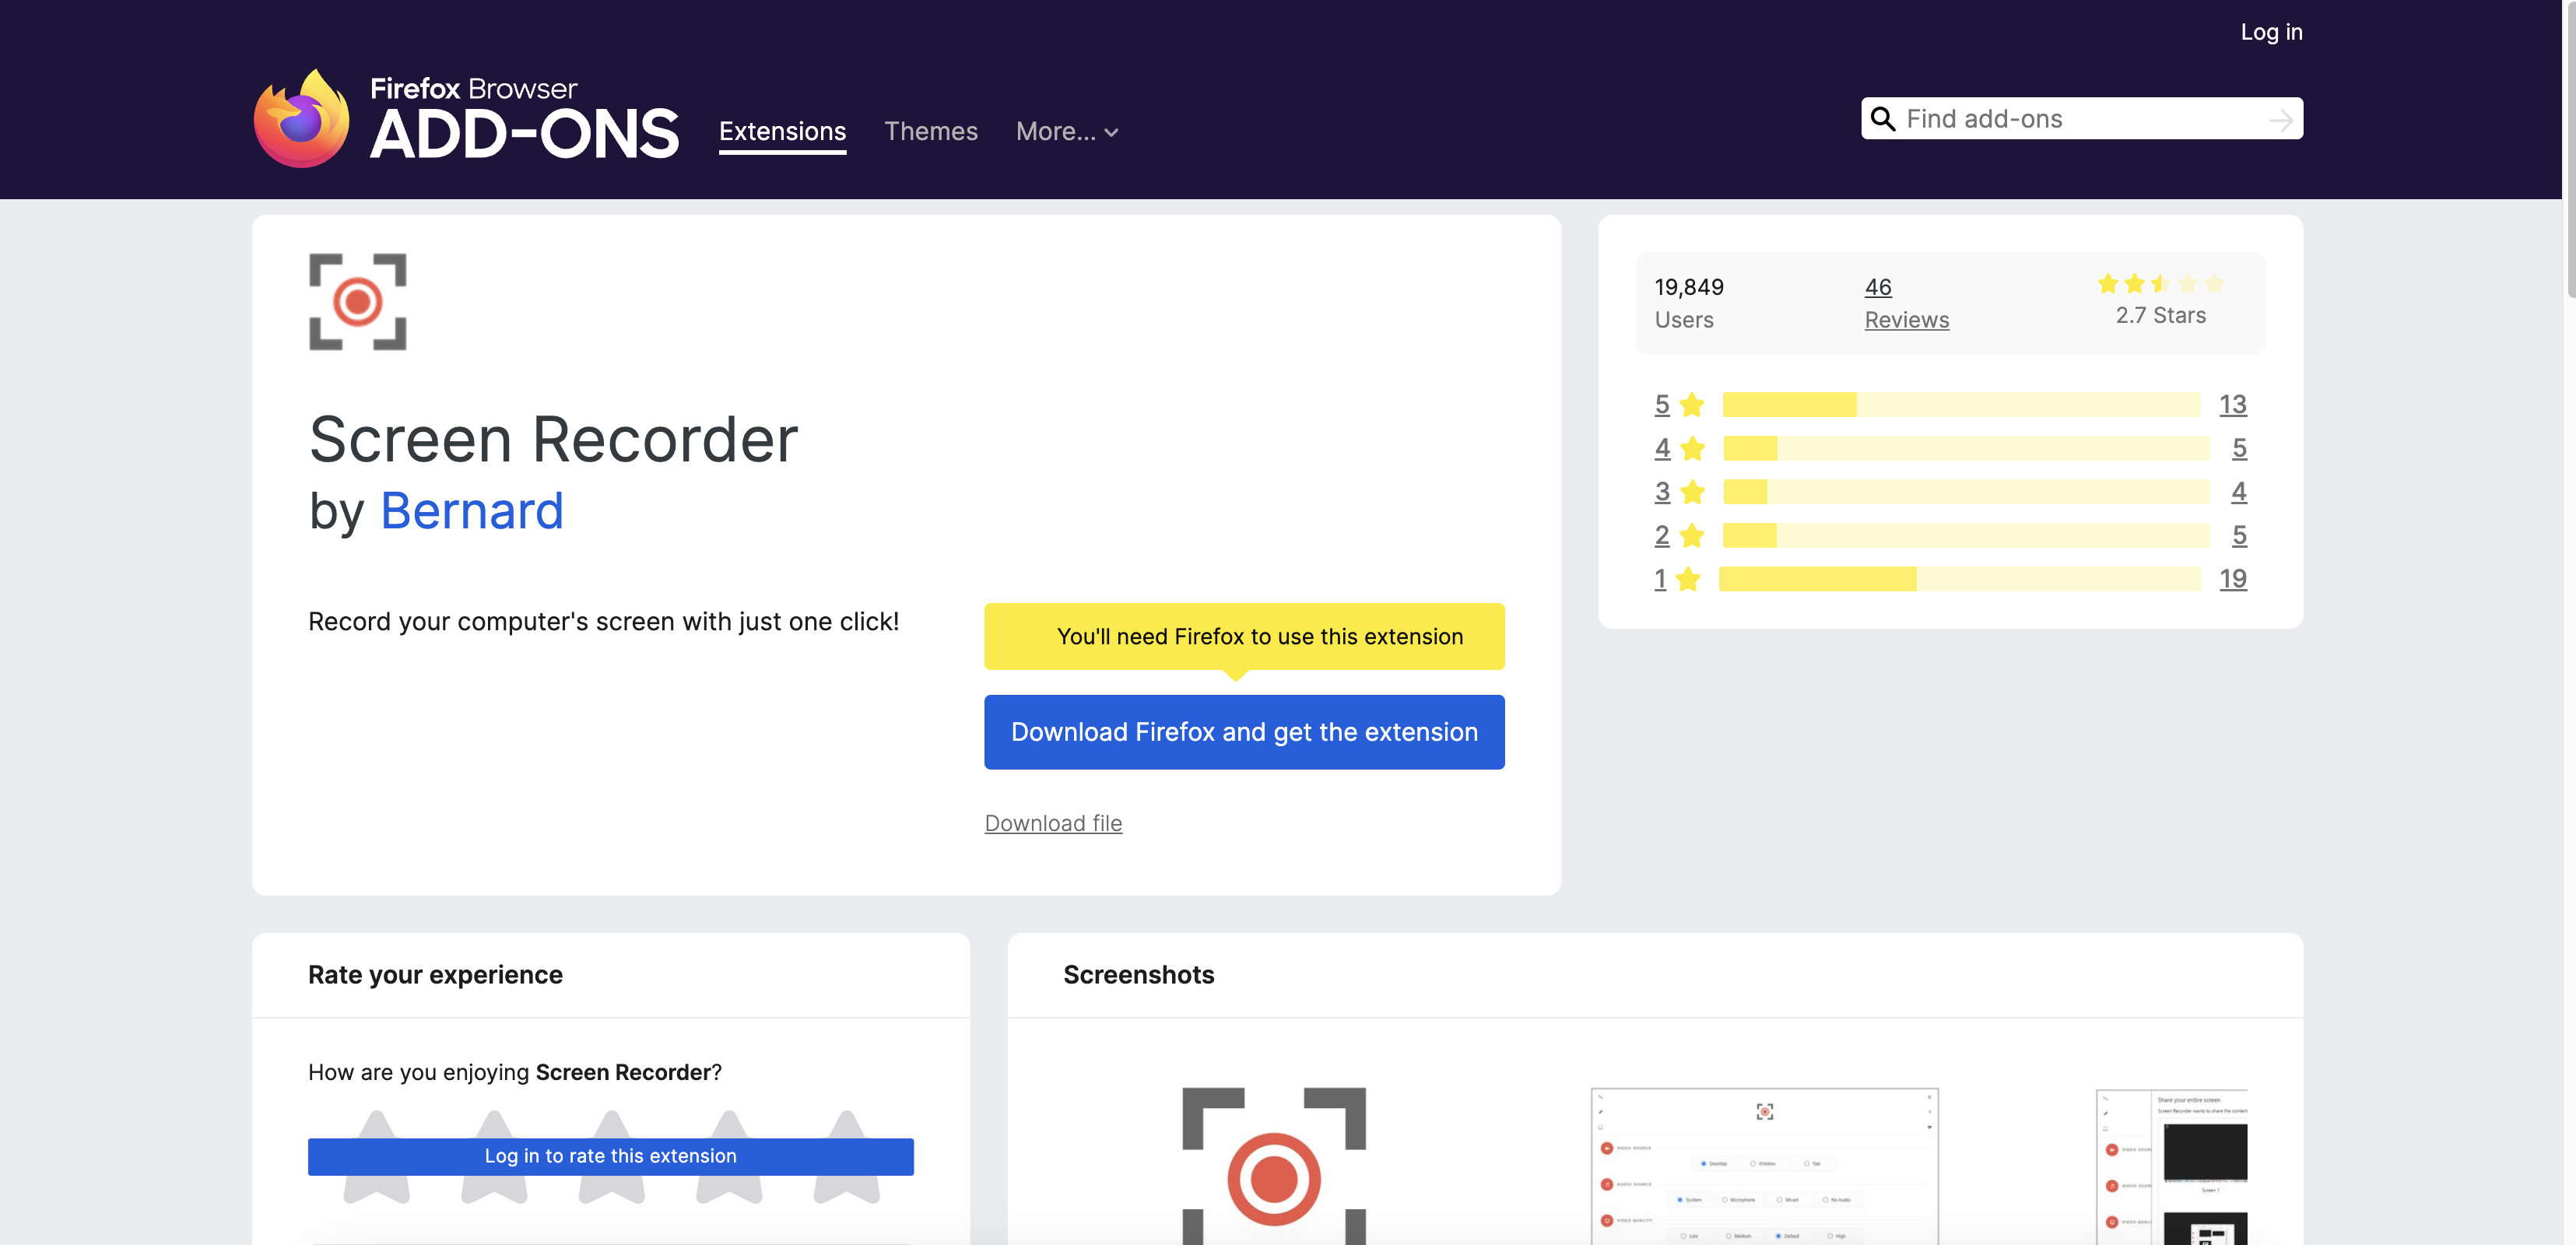Click the star icon in 3-star row
The image size is (2576, 1245).
(x=1692, y=492)
